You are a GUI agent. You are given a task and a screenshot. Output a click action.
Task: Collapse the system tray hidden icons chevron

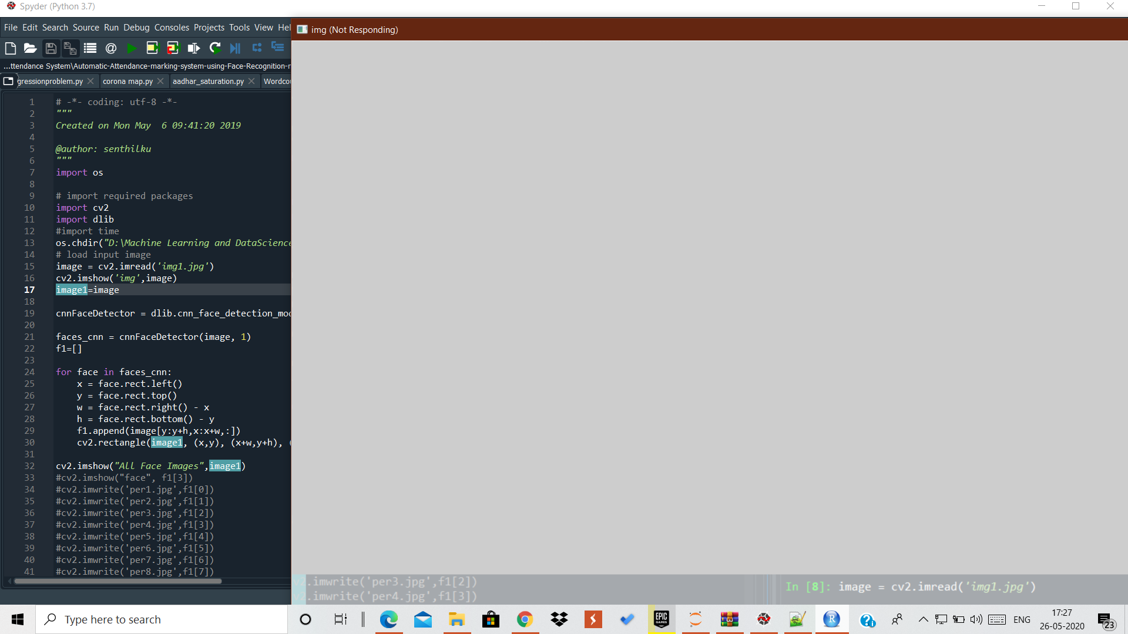click(x=922, y=619)
